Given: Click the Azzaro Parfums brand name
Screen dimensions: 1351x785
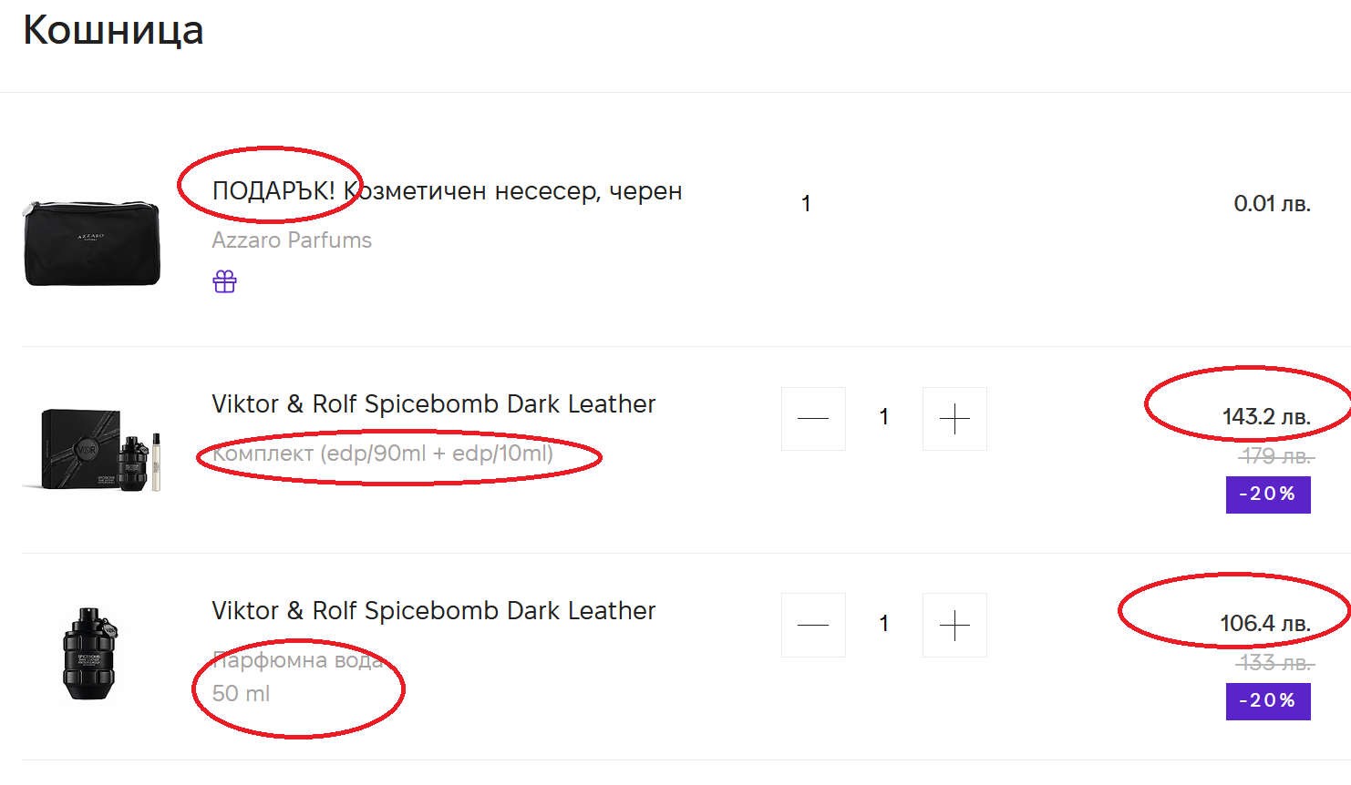Looking at the screenshot, I should click(292, 240).
